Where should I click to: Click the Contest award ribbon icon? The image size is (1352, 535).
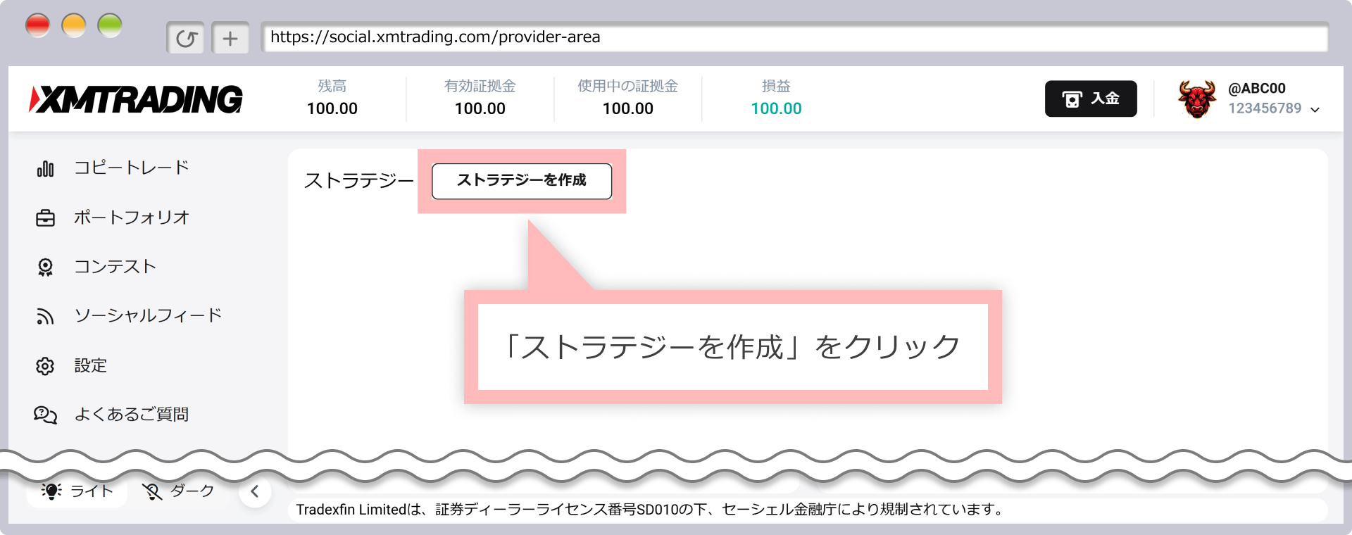pos(45,267)
